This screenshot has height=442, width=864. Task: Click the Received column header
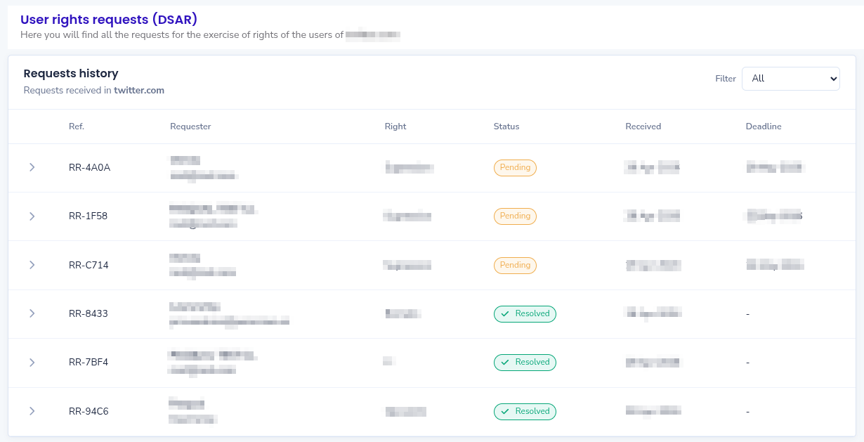pos(643,126)
